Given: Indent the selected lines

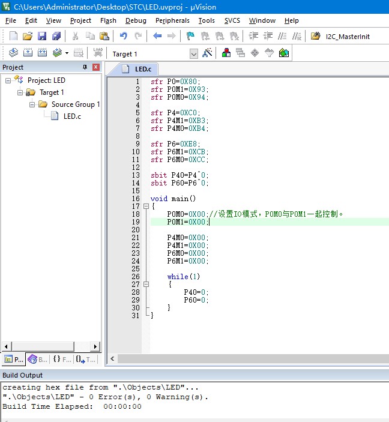Looking at the screenshot, I should (x=253, y=36).
